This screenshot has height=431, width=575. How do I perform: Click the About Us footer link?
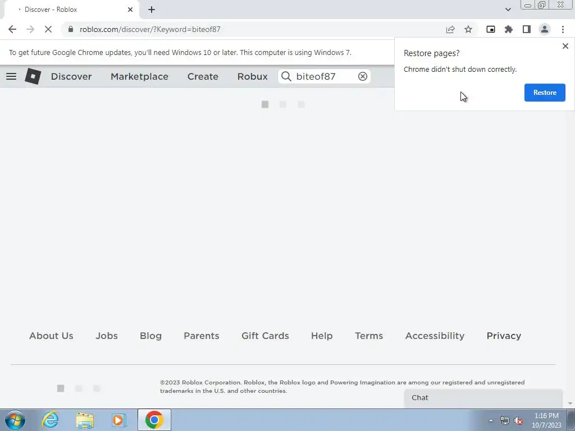pyautogui.click(x=51, y=336)
